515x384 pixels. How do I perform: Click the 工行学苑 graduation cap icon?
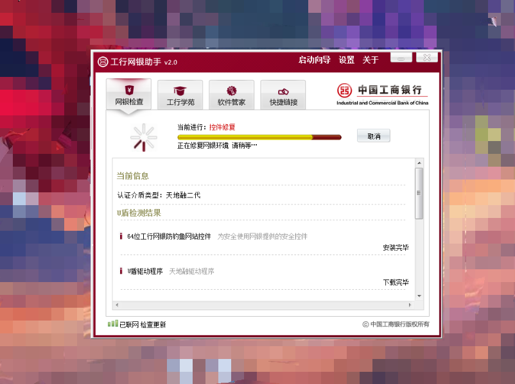180,90
